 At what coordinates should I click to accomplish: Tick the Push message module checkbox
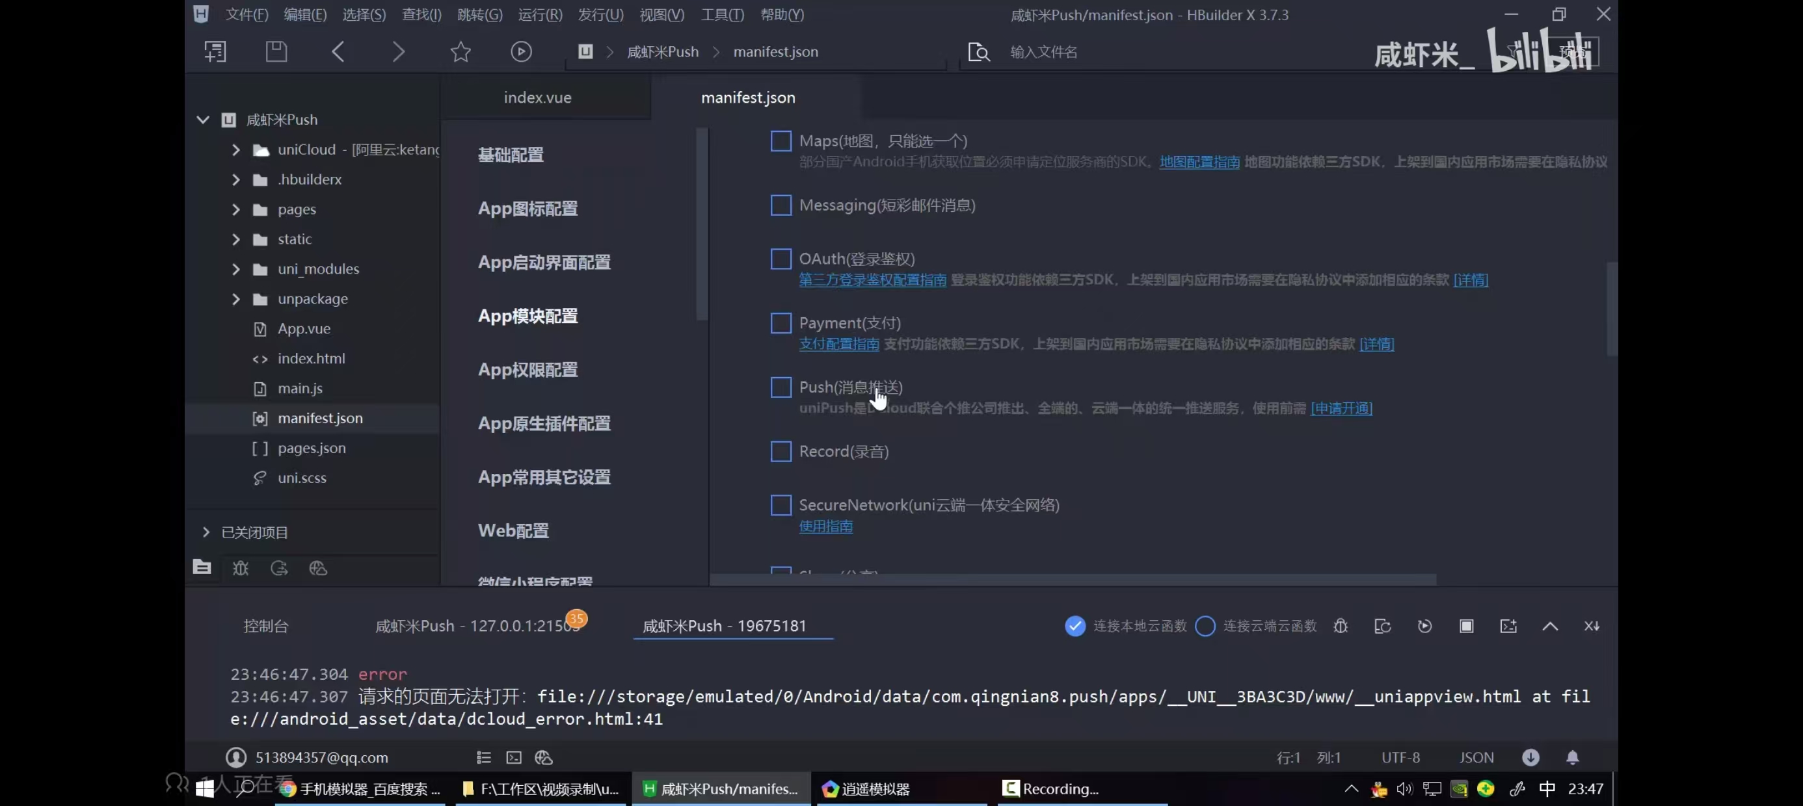point(781,387)
